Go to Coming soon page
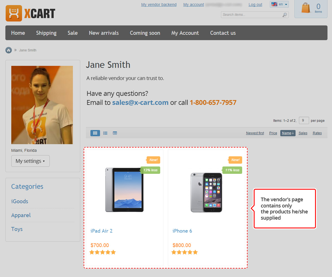Viewport: 332px width, 277px height. 145,33
